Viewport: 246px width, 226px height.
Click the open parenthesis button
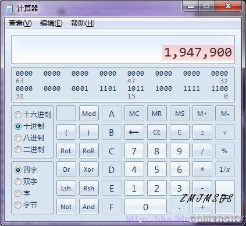pyautogui.click(x=66, y=132)
